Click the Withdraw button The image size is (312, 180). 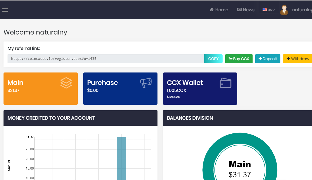coord(298,59)
